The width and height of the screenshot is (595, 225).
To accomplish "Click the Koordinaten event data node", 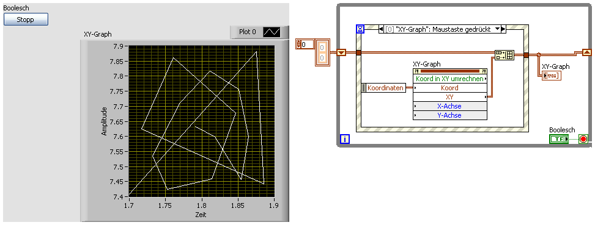I will tap(383, 88).
